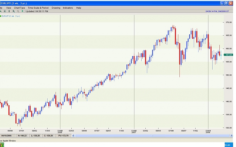Click the horizontal chart scrollbar track
Viewport: 236px width, 147px height.
152,136
